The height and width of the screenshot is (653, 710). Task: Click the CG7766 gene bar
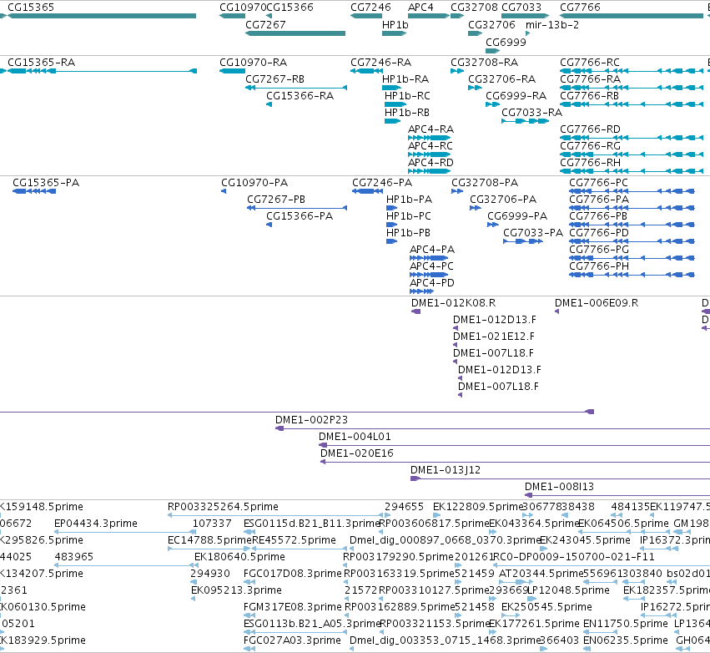tap(632, 16)
